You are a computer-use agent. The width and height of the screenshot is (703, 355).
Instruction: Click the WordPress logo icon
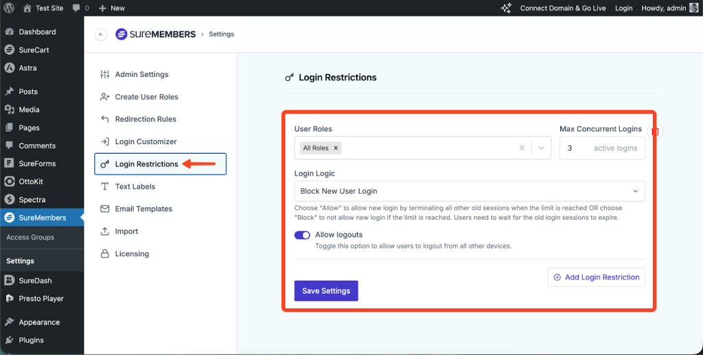(x=9, y=8)
